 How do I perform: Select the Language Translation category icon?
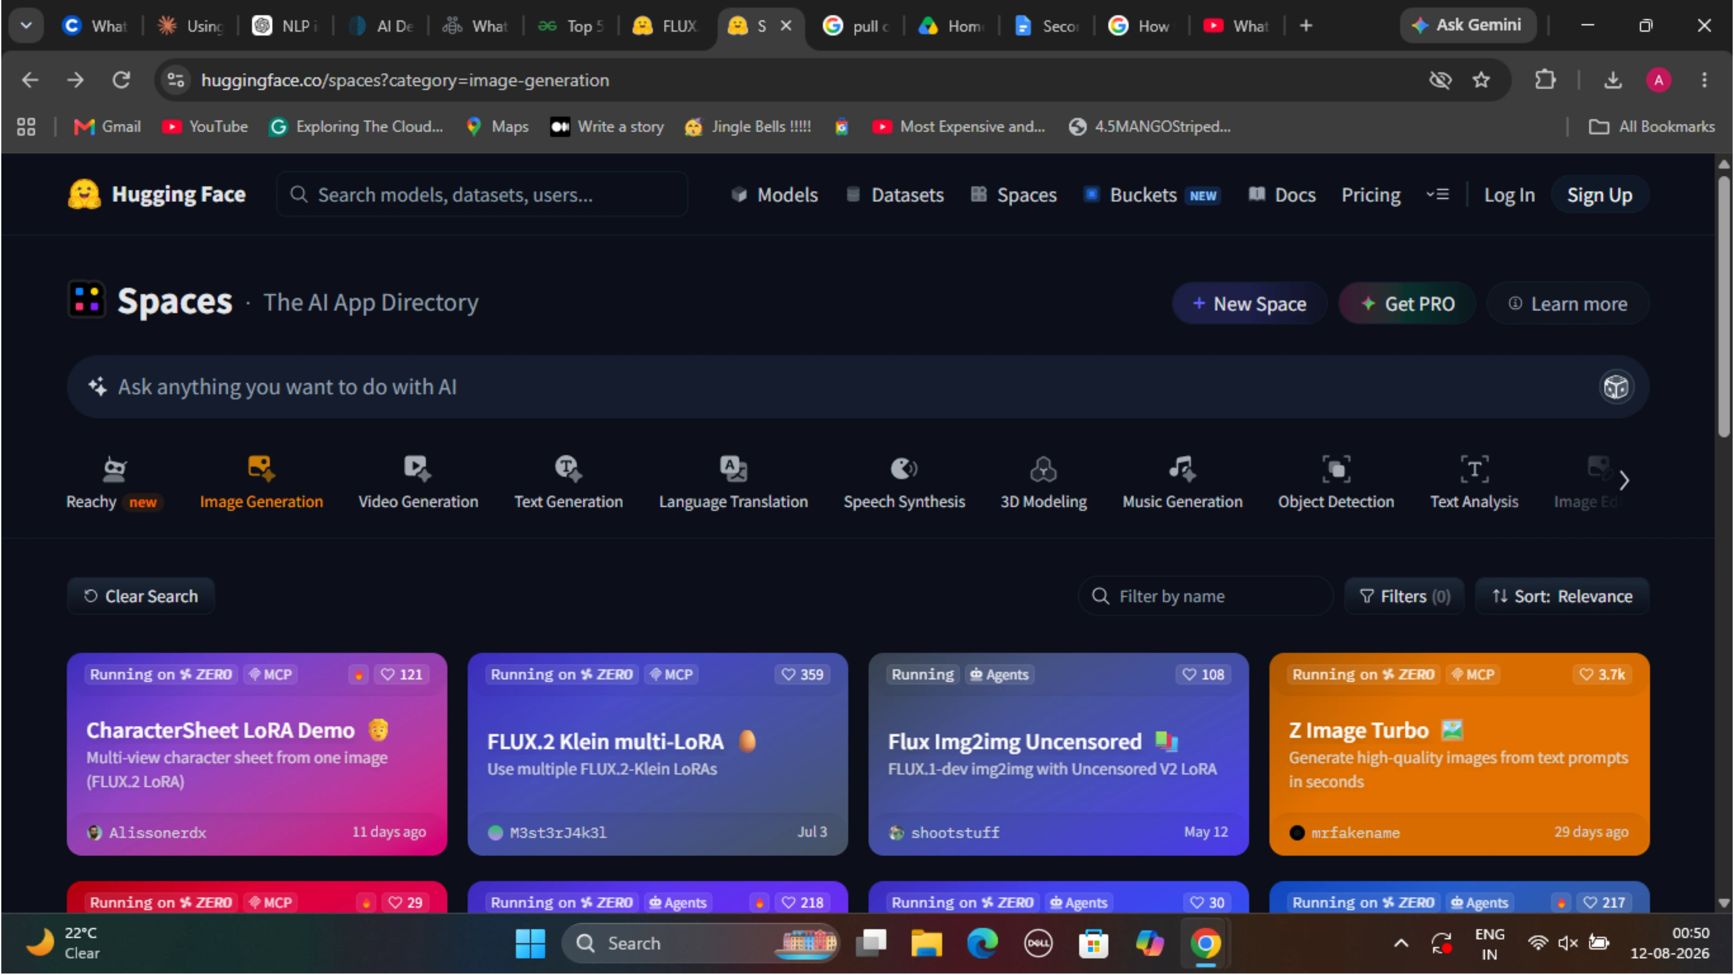[x=733, y=468]
